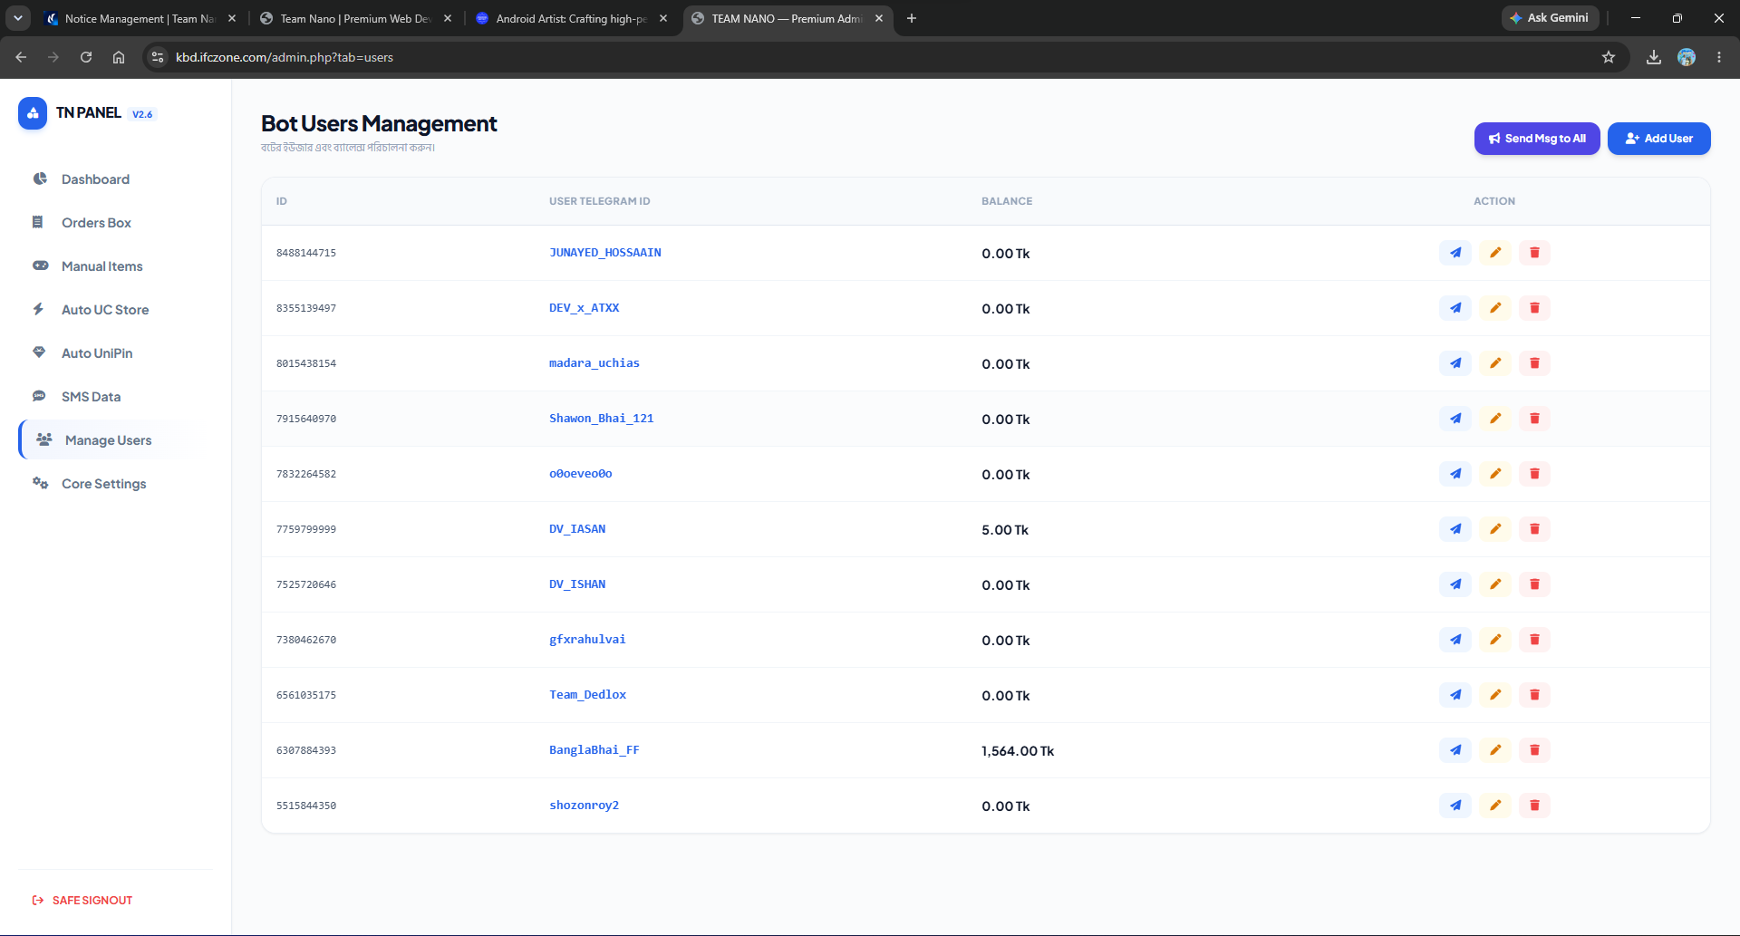Click the browser address bar URL
The height and width of the screenshot is (936, 1740).
click(285, 57)
